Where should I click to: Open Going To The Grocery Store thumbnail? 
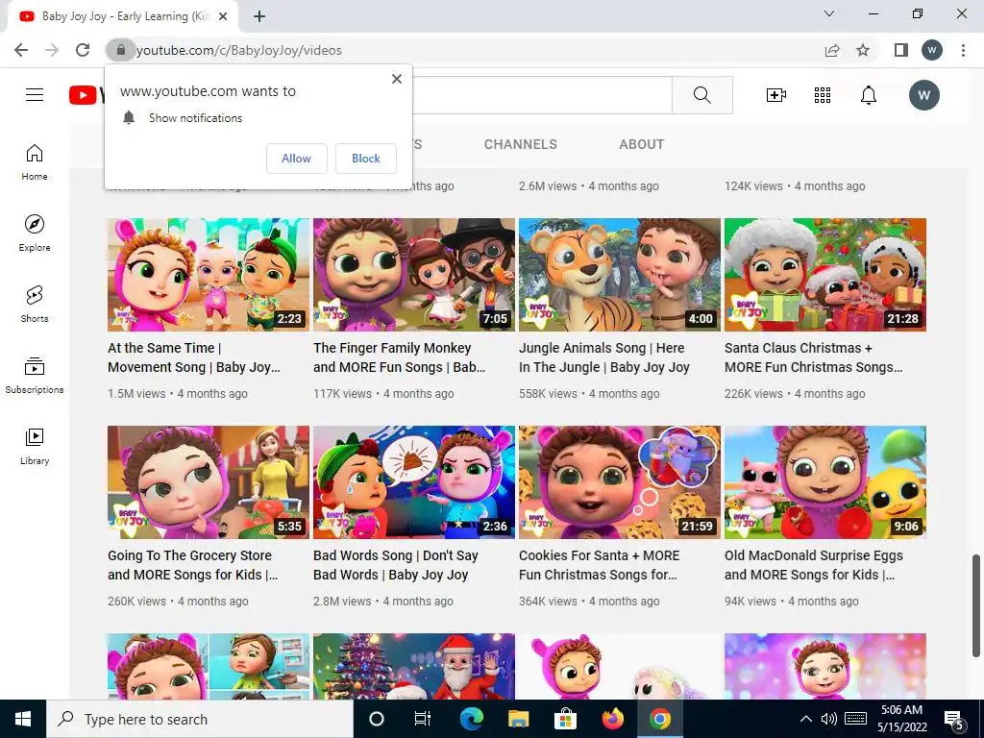209,482
